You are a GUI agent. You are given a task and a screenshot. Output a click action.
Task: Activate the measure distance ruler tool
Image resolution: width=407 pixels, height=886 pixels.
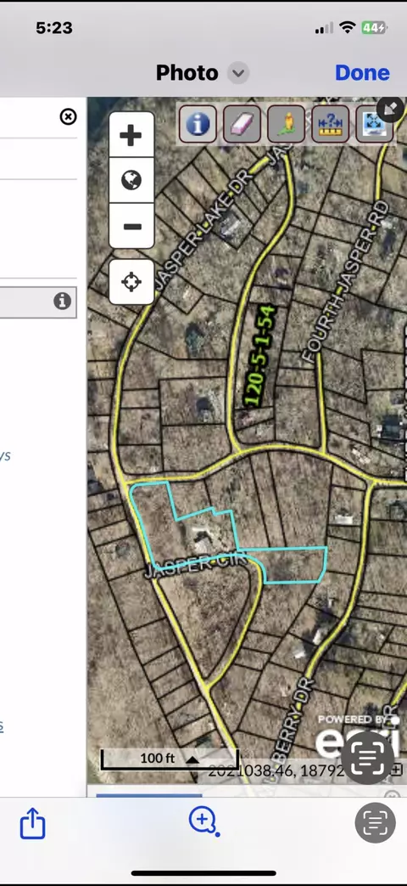(331, 123)
